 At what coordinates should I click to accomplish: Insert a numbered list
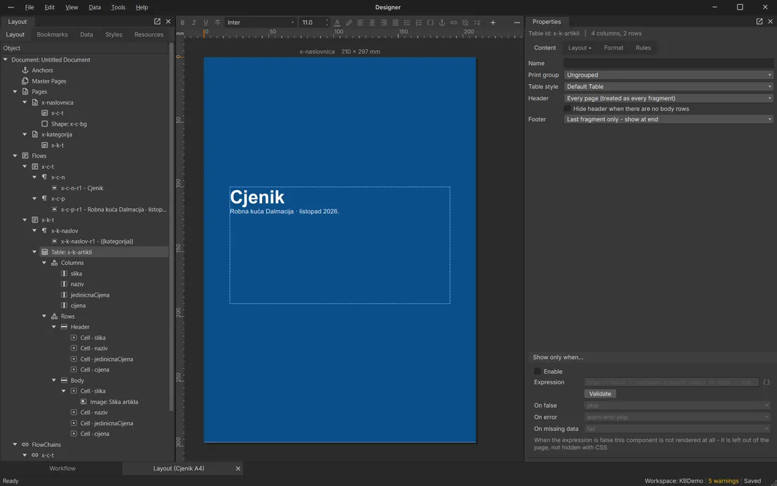click(419, 23)
